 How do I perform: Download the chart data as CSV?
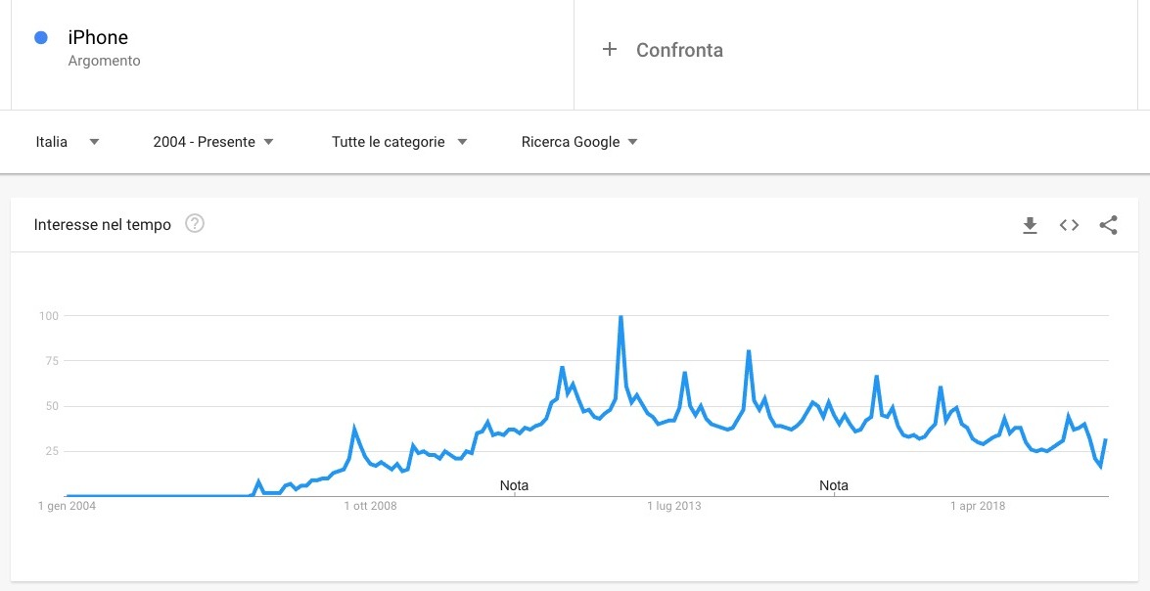pos(1030,226)
